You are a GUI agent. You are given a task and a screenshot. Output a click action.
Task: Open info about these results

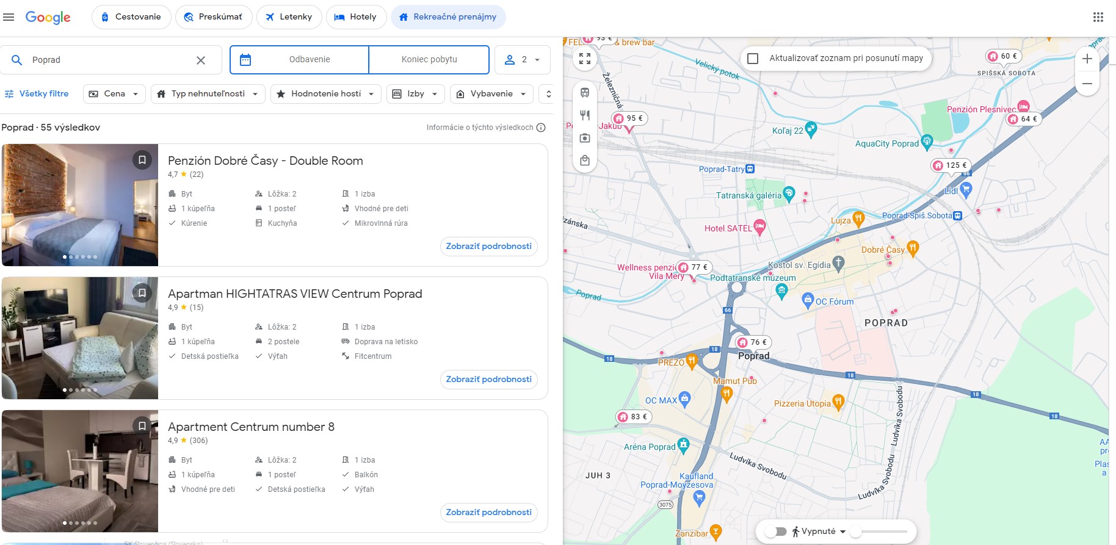(541, 128)
